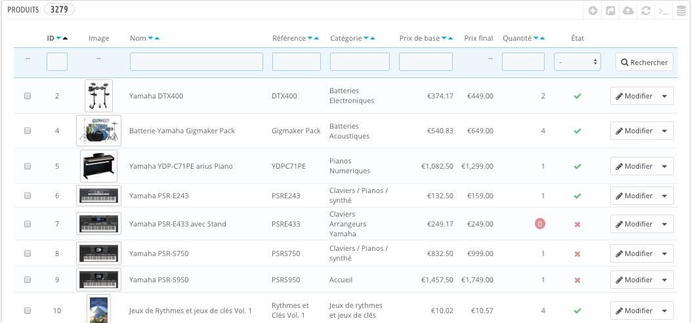
Task: Enable disabled product Yamaha PSR-S950
Action: tap(577, 280)
